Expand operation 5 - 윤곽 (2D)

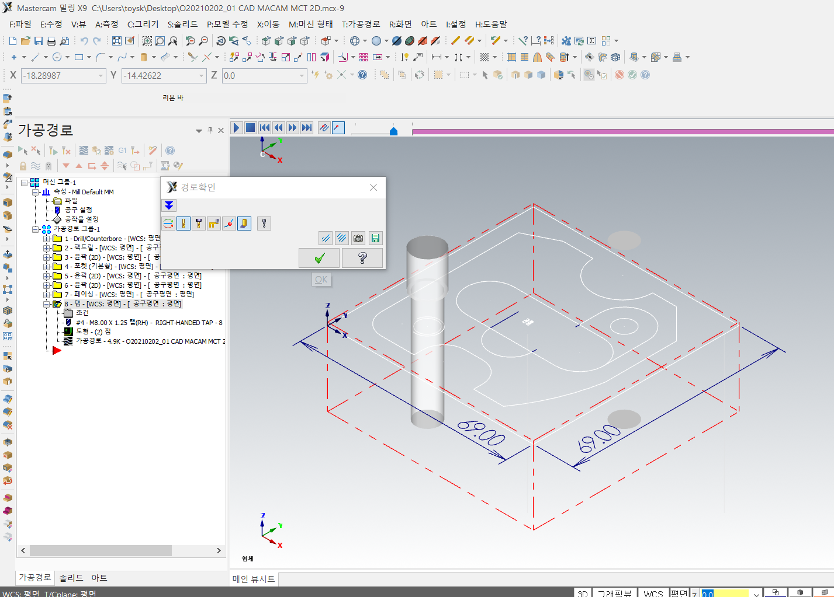pos(46,276)
